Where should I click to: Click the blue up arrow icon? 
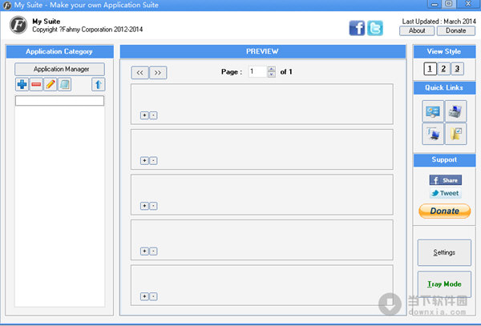pos(98,84)
